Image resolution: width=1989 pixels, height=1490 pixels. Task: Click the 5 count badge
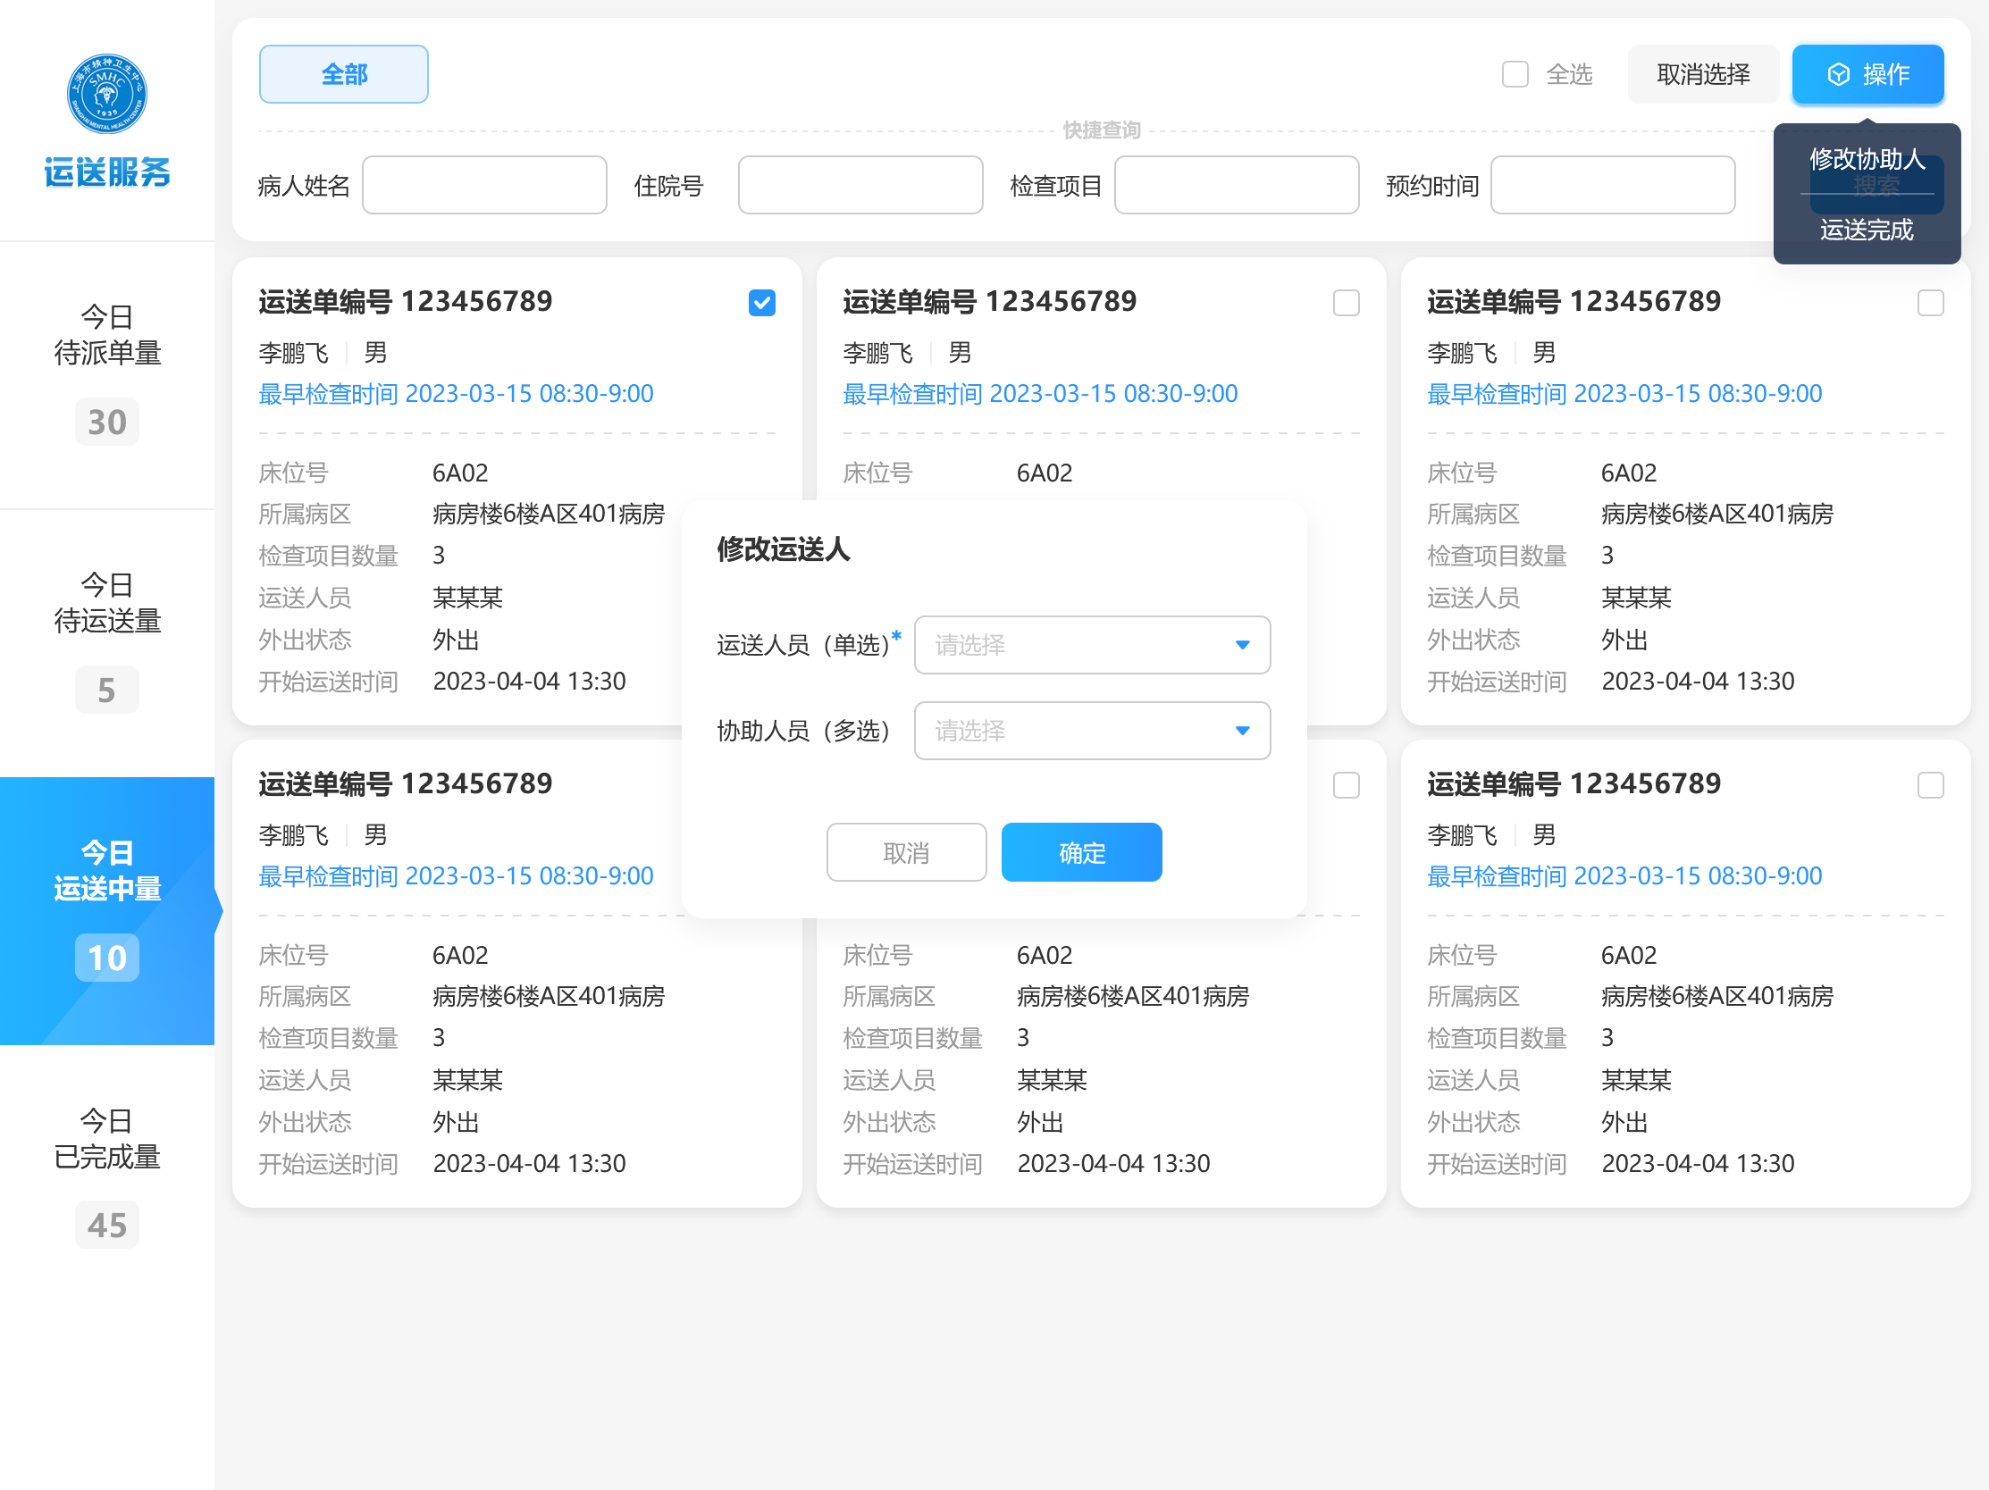[x=107, y=690]
